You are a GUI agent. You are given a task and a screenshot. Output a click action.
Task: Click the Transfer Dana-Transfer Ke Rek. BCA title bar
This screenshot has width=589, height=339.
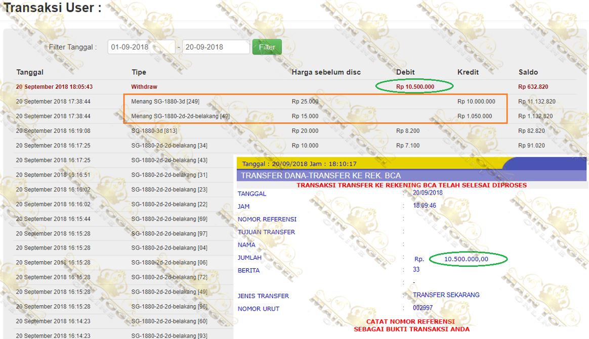(x=321, y=176)
